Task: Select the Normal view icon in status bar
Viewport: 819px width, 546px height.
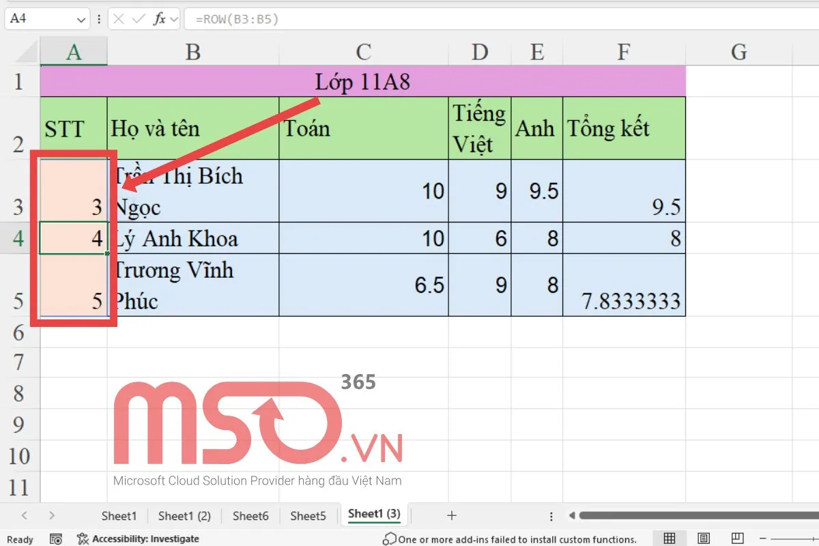Action: pos(670,538)
